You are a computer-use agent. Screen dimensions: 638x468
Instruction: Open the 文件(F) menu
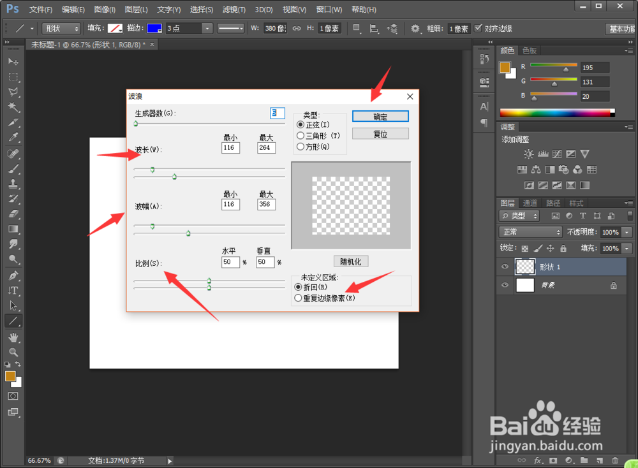[41, 10]
